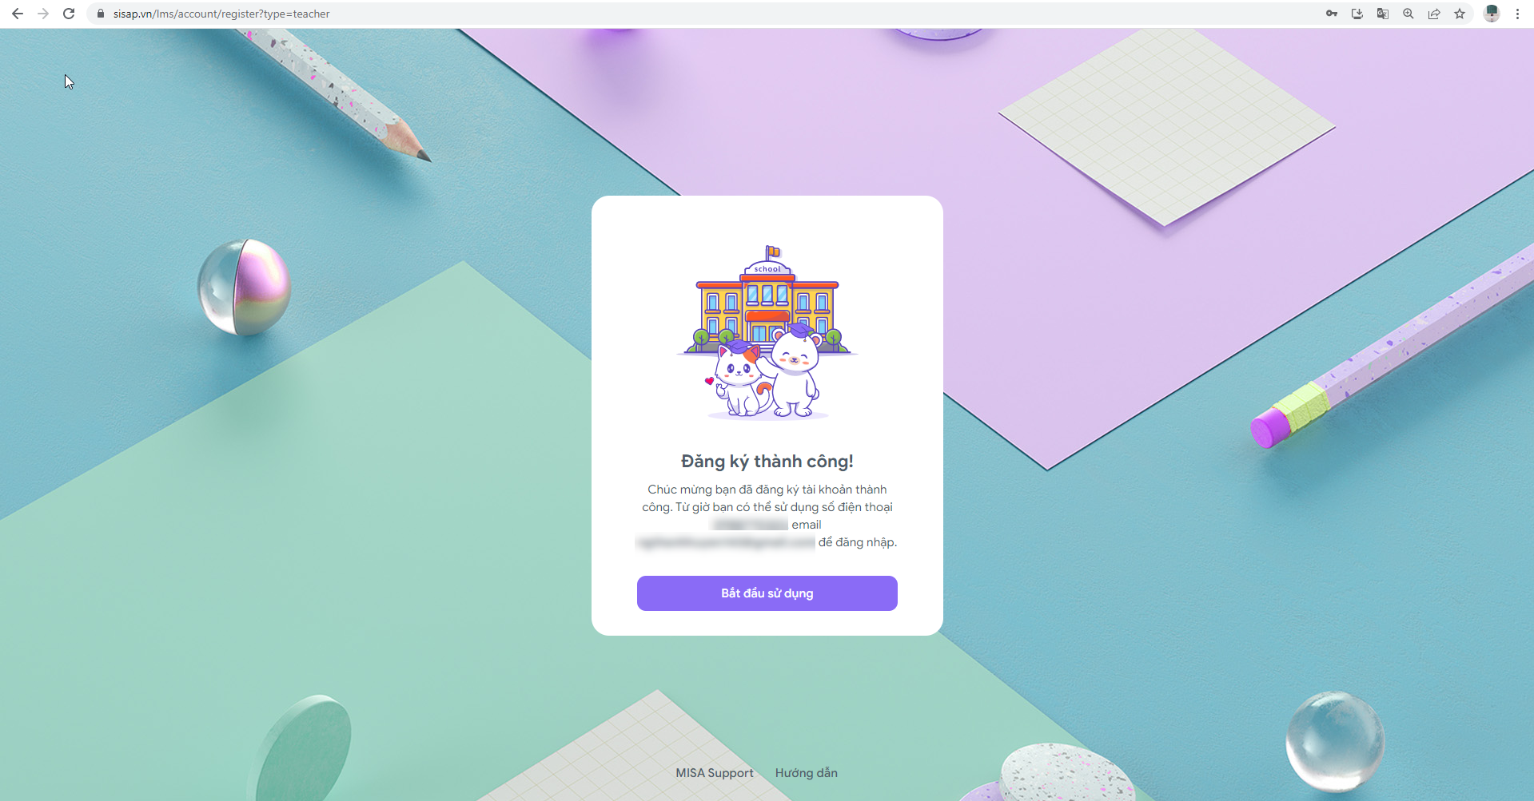This screenshot has width=1534, height=801.
Task: Open the MISA Support link
Action: point(715,773)
